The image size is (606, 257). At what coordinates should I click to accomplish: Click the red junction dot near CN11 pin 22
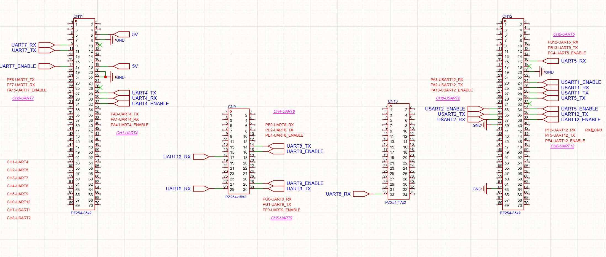(105, 77)
